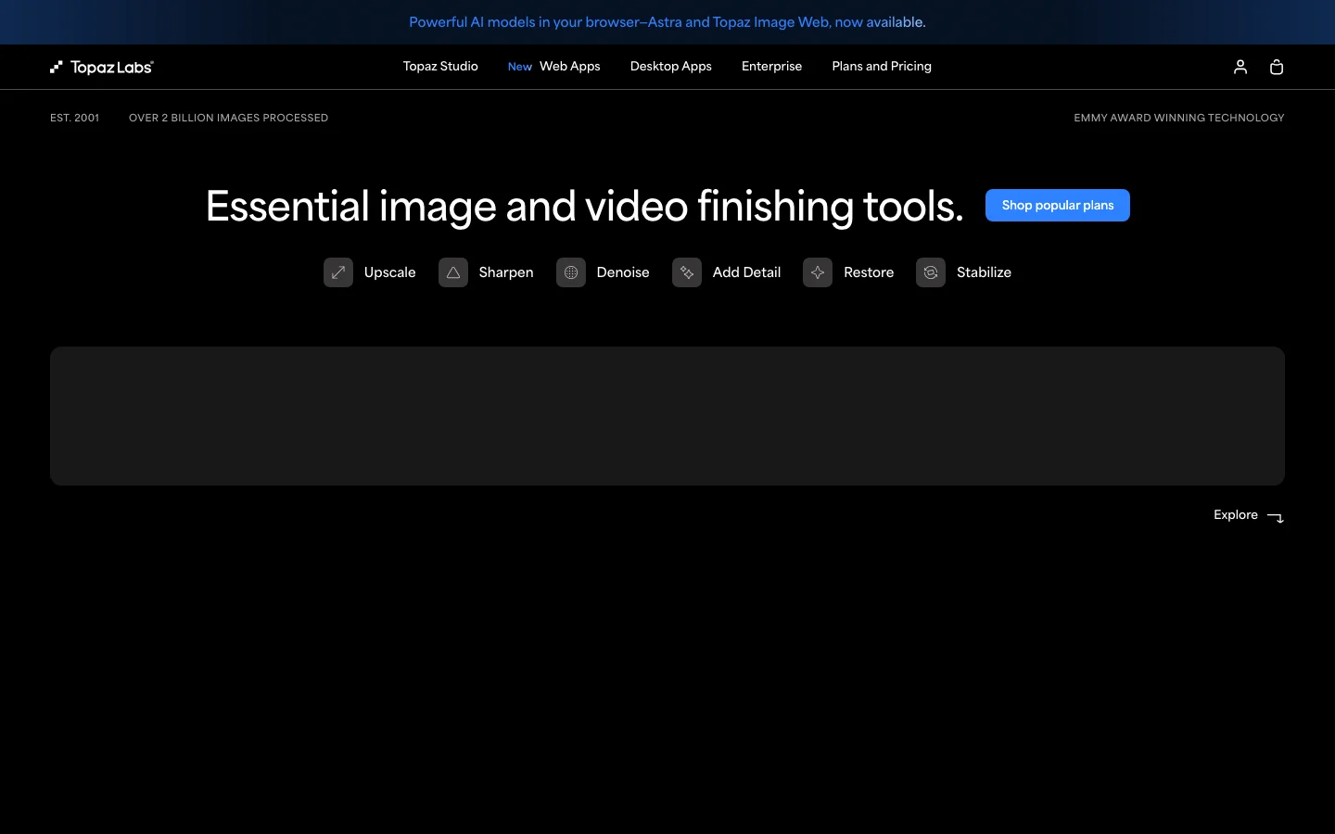Open the Desktop Apps menu
1335x834 pixels.
(x=671, y=67)
